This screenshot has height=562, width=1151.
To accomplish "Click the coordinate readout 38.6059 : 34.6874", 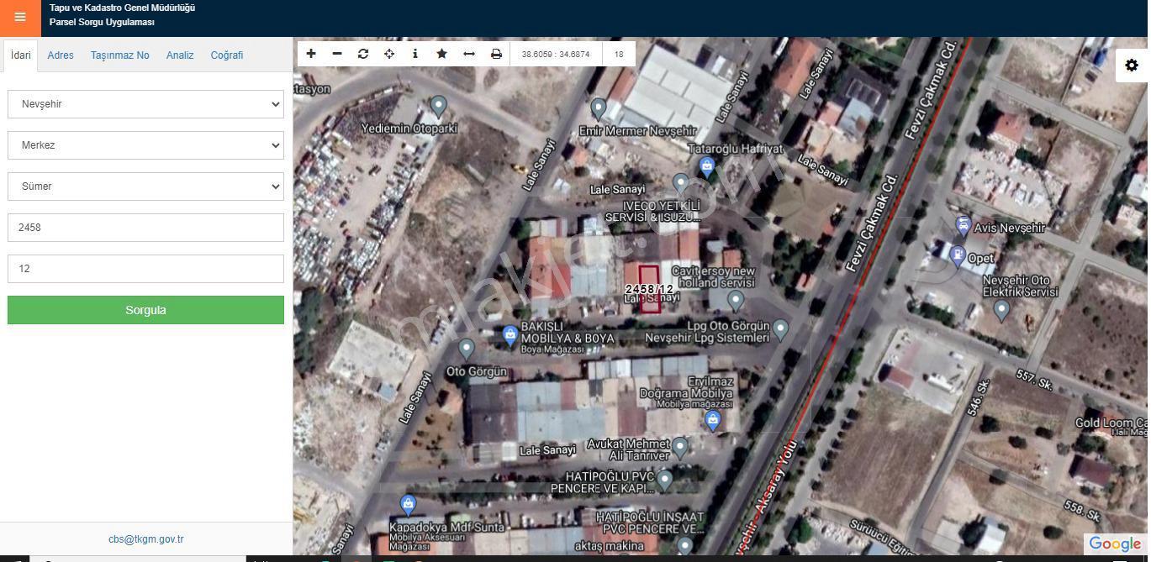I will [x=556, y=54].
